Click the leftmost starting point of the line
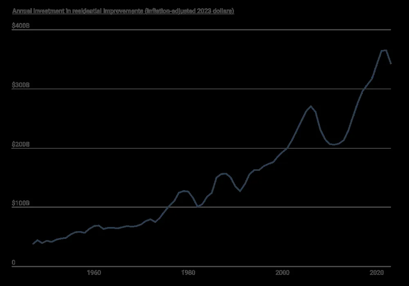The image size is (409, 286). (33, 244)
